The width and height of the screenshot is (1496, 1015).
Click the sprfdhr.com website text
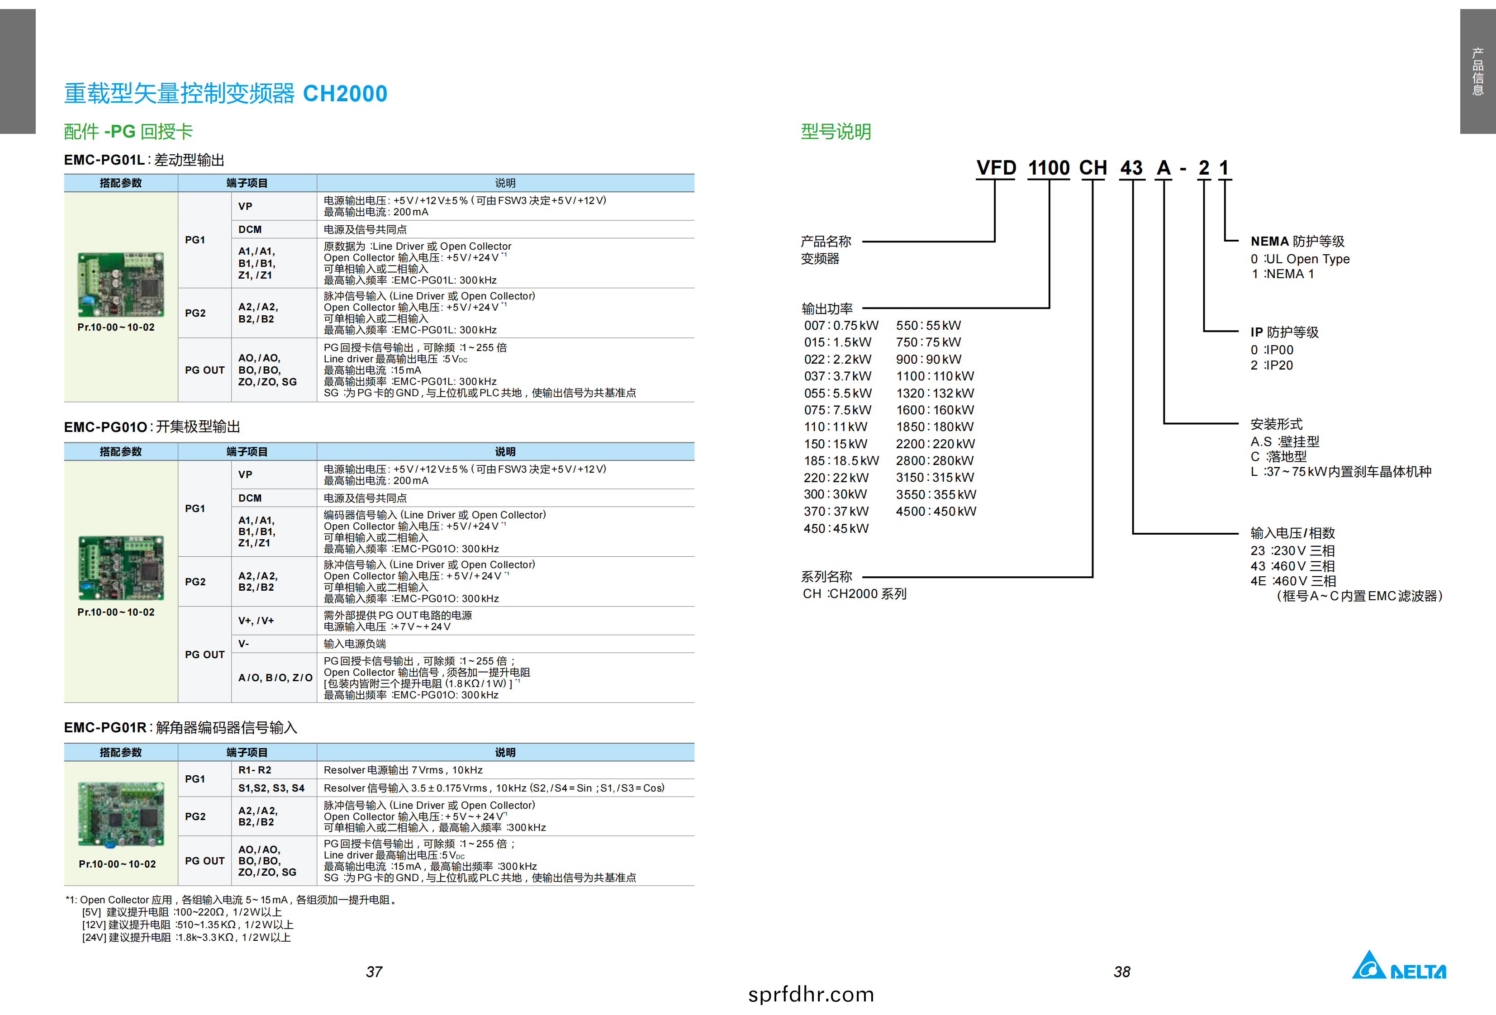[811, 994]
